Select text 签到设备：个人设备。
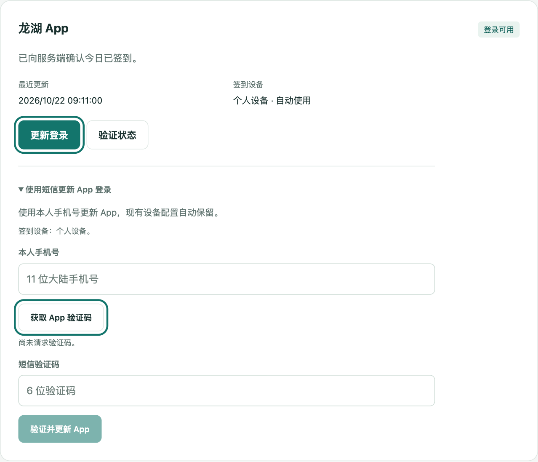This screenshot has width=538, height=462. coord(56,231)
